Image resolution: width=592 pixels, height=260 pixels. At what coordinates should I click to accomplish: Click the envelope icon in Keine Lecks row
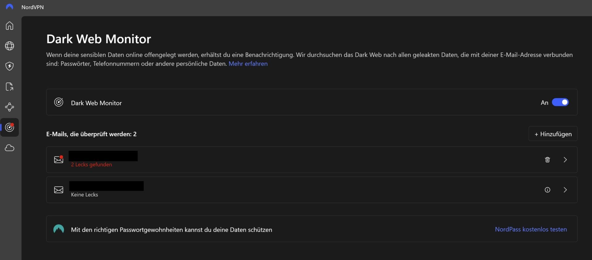pyautogui.click(x=59, y=190)
